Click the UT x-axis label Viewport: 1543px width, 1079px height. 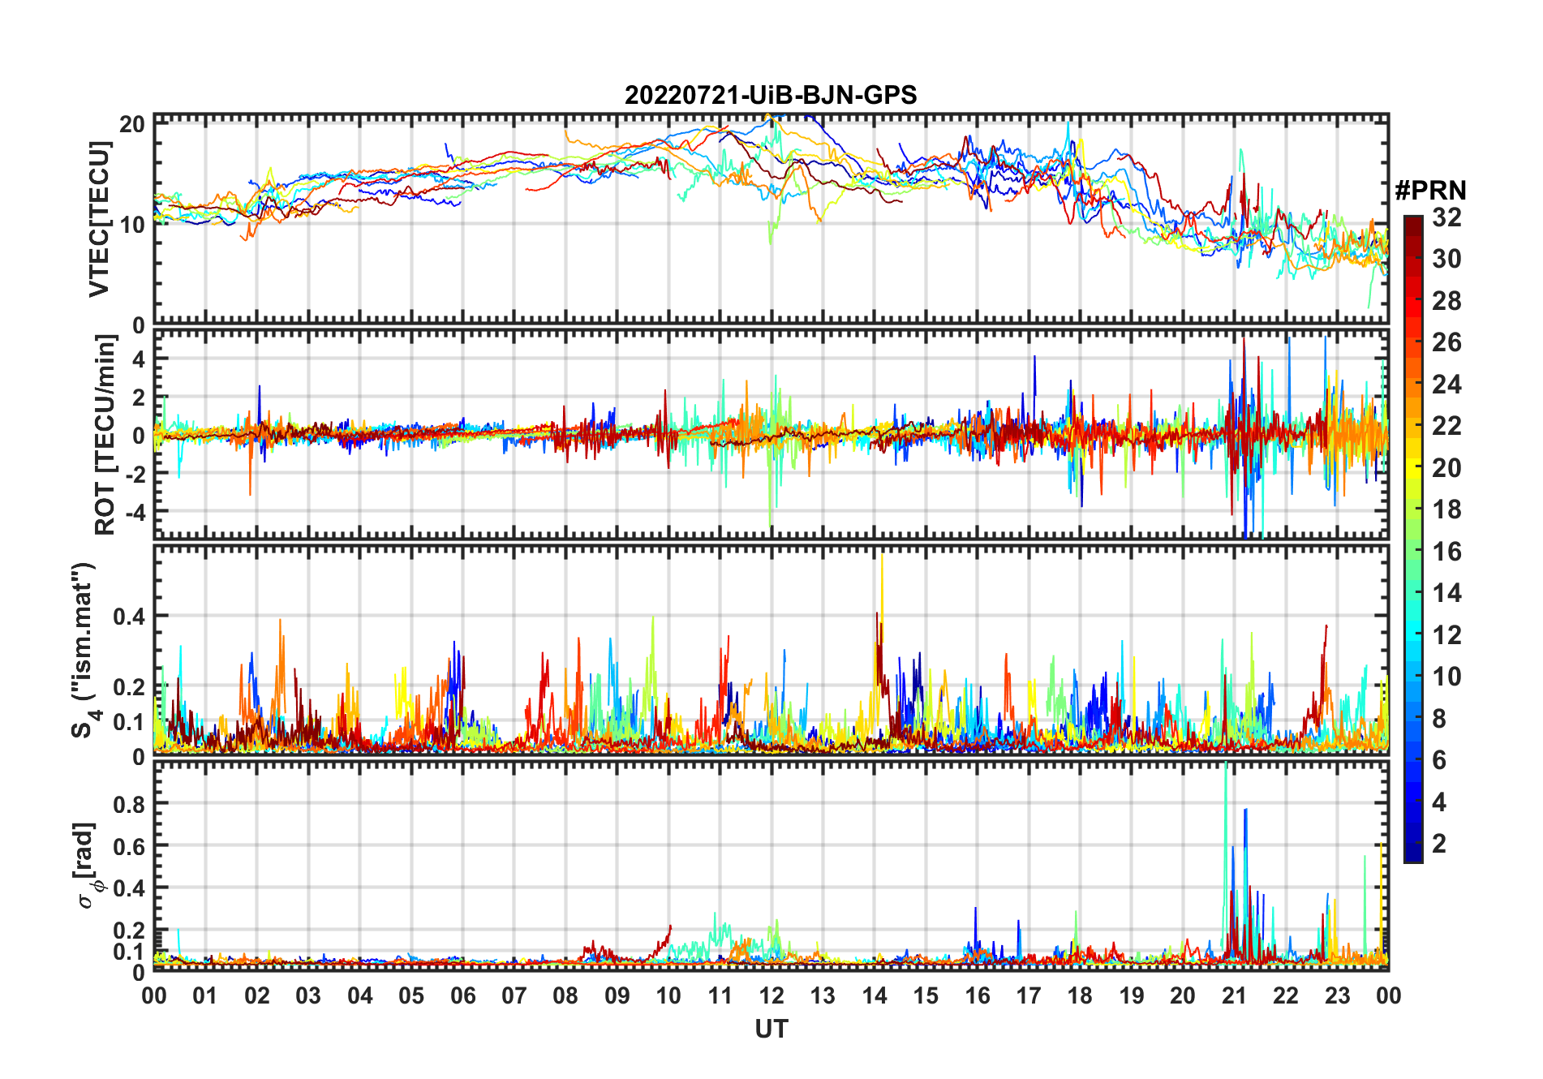771,1030
